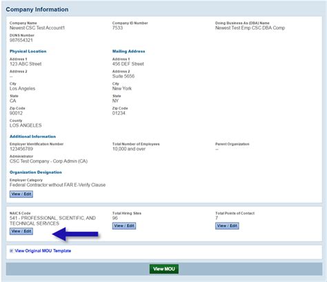Click the Additional Information section heading
The image size is (327, 282).
(32, 137)
